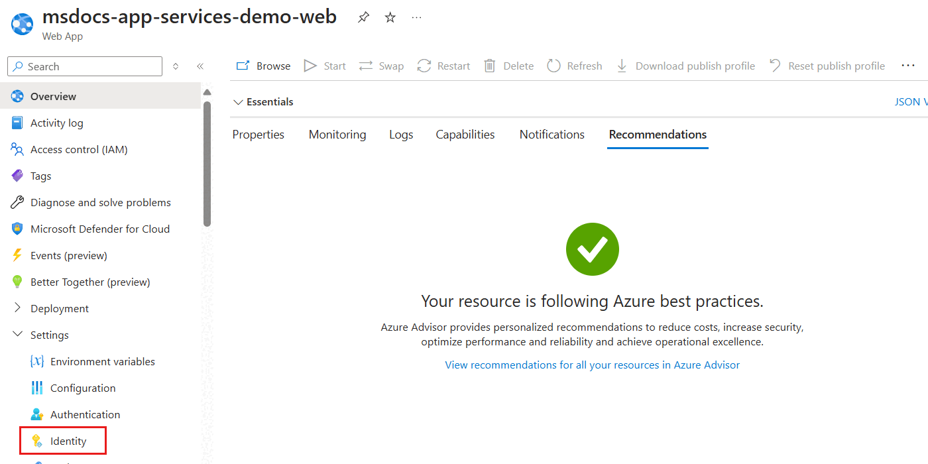The height and width of the screenshot is (464, 928).
Task: Pin the web app to dashboard
Action: point(363,18)
